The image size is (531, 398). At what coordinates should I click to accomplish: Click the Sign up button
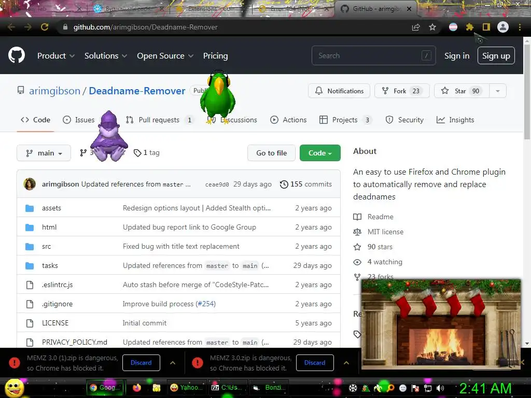[496, 55]
